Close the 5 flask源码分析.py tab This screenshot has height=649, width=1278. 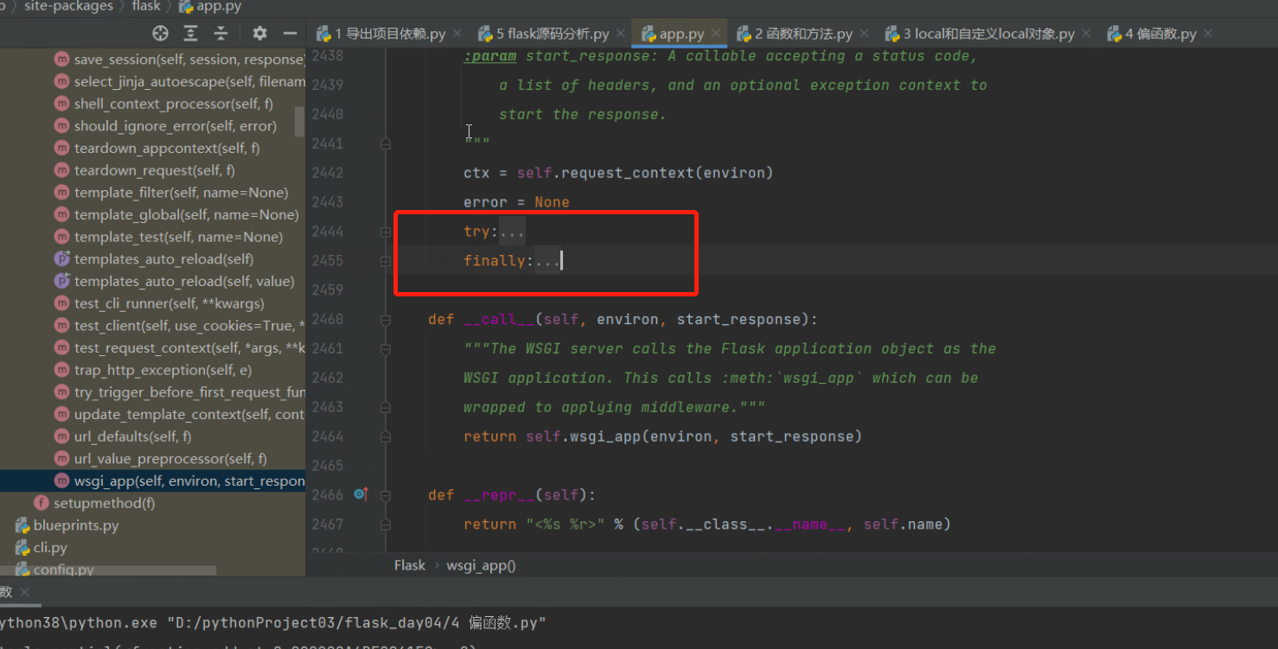tap(622, 34)
